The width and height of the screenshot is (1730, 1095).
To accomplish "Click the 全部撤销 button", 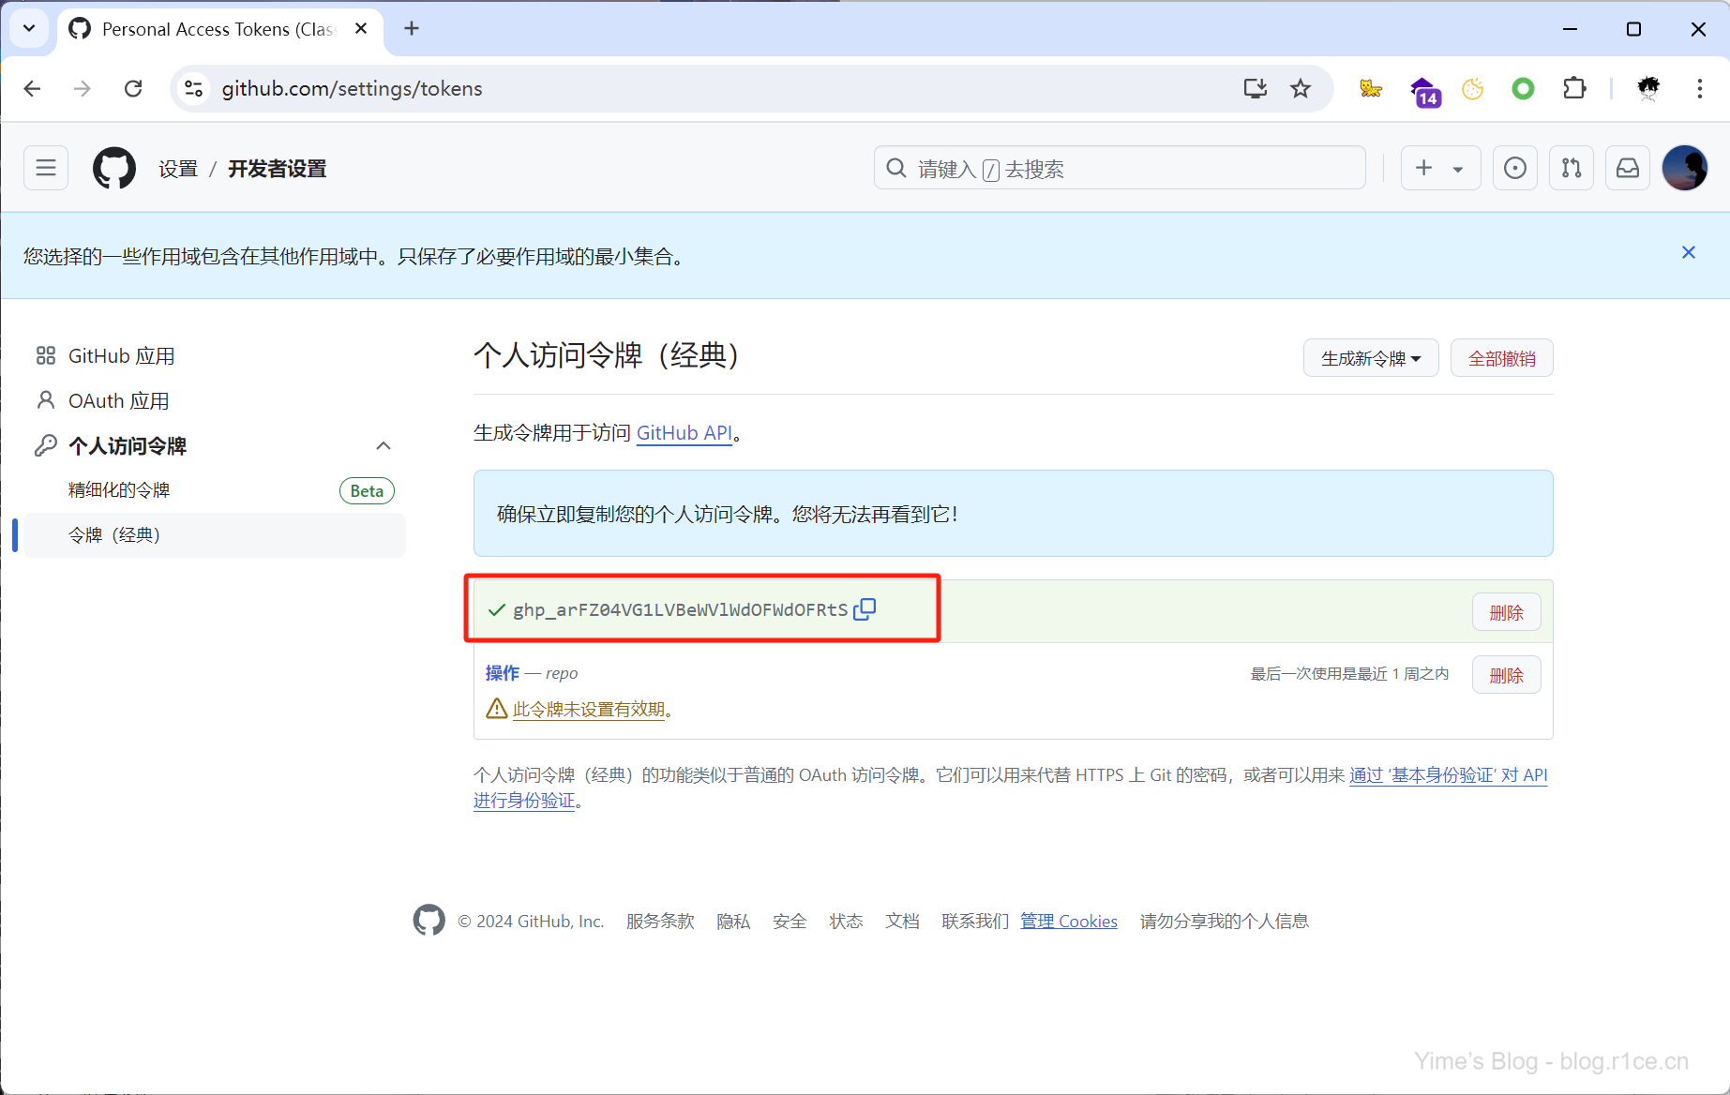I will click(x=1501, y=358).
